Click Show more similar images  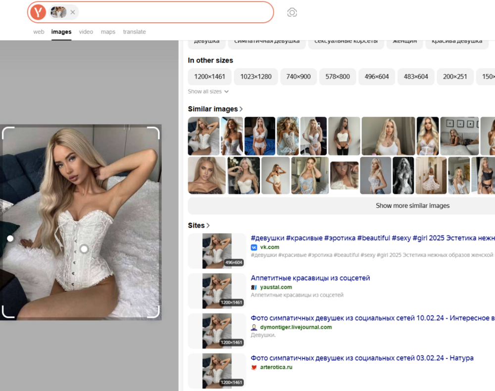[412, 205]
